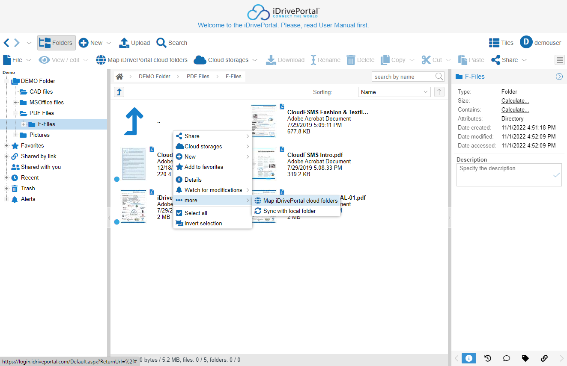Go up one folder level button
Viewport: 567px width, 366px height.
pos(119,92)
